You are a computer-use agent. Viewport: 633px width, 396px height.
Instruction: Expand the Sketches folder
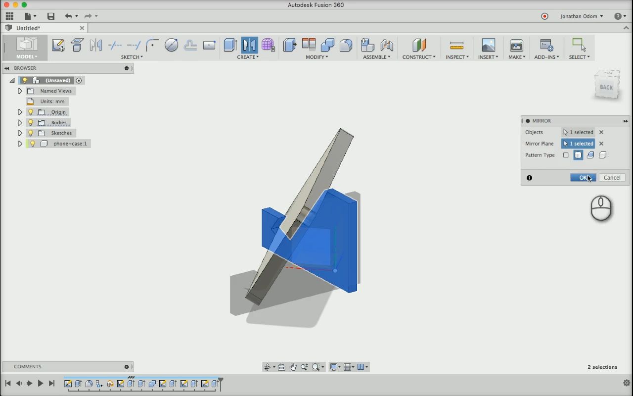click(x=20, y=133)
